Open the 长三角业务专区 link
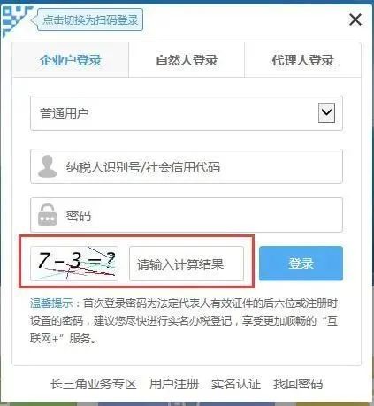The image size is (374, 406). pyautogui.click(x=94, y=384)
